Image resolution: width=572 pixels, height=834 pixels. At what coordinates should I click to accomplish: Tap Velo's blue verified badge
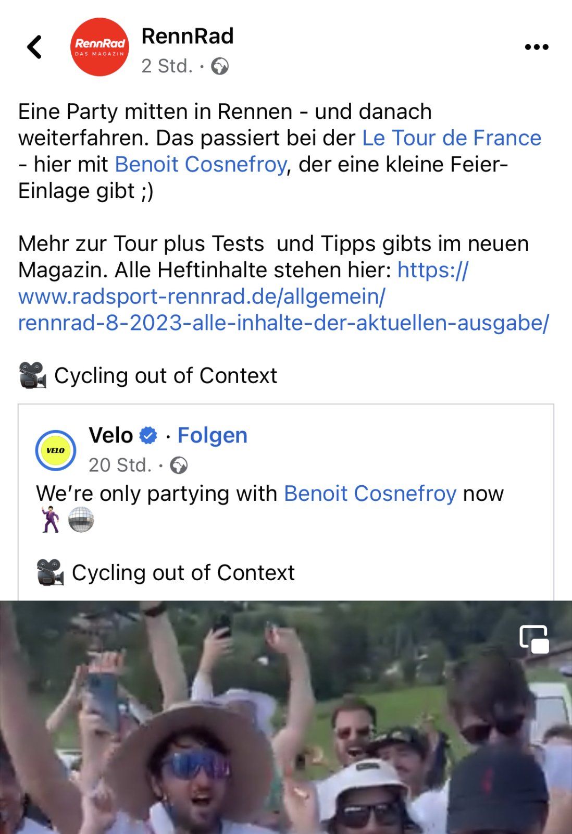pyautogui.click(x=148, y=435)
